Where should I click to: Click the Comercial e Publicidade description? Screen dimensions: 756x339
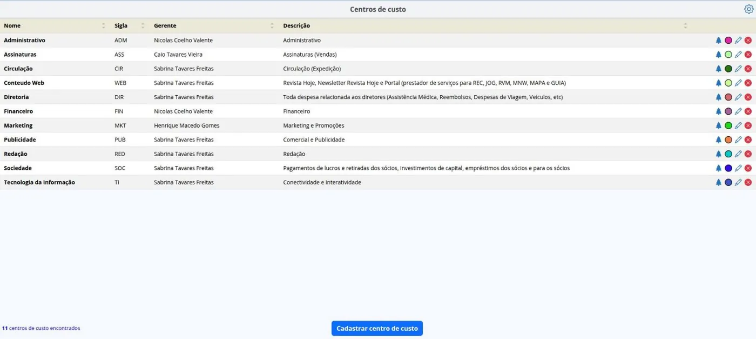pyautogui.click(x=314, y=139)
